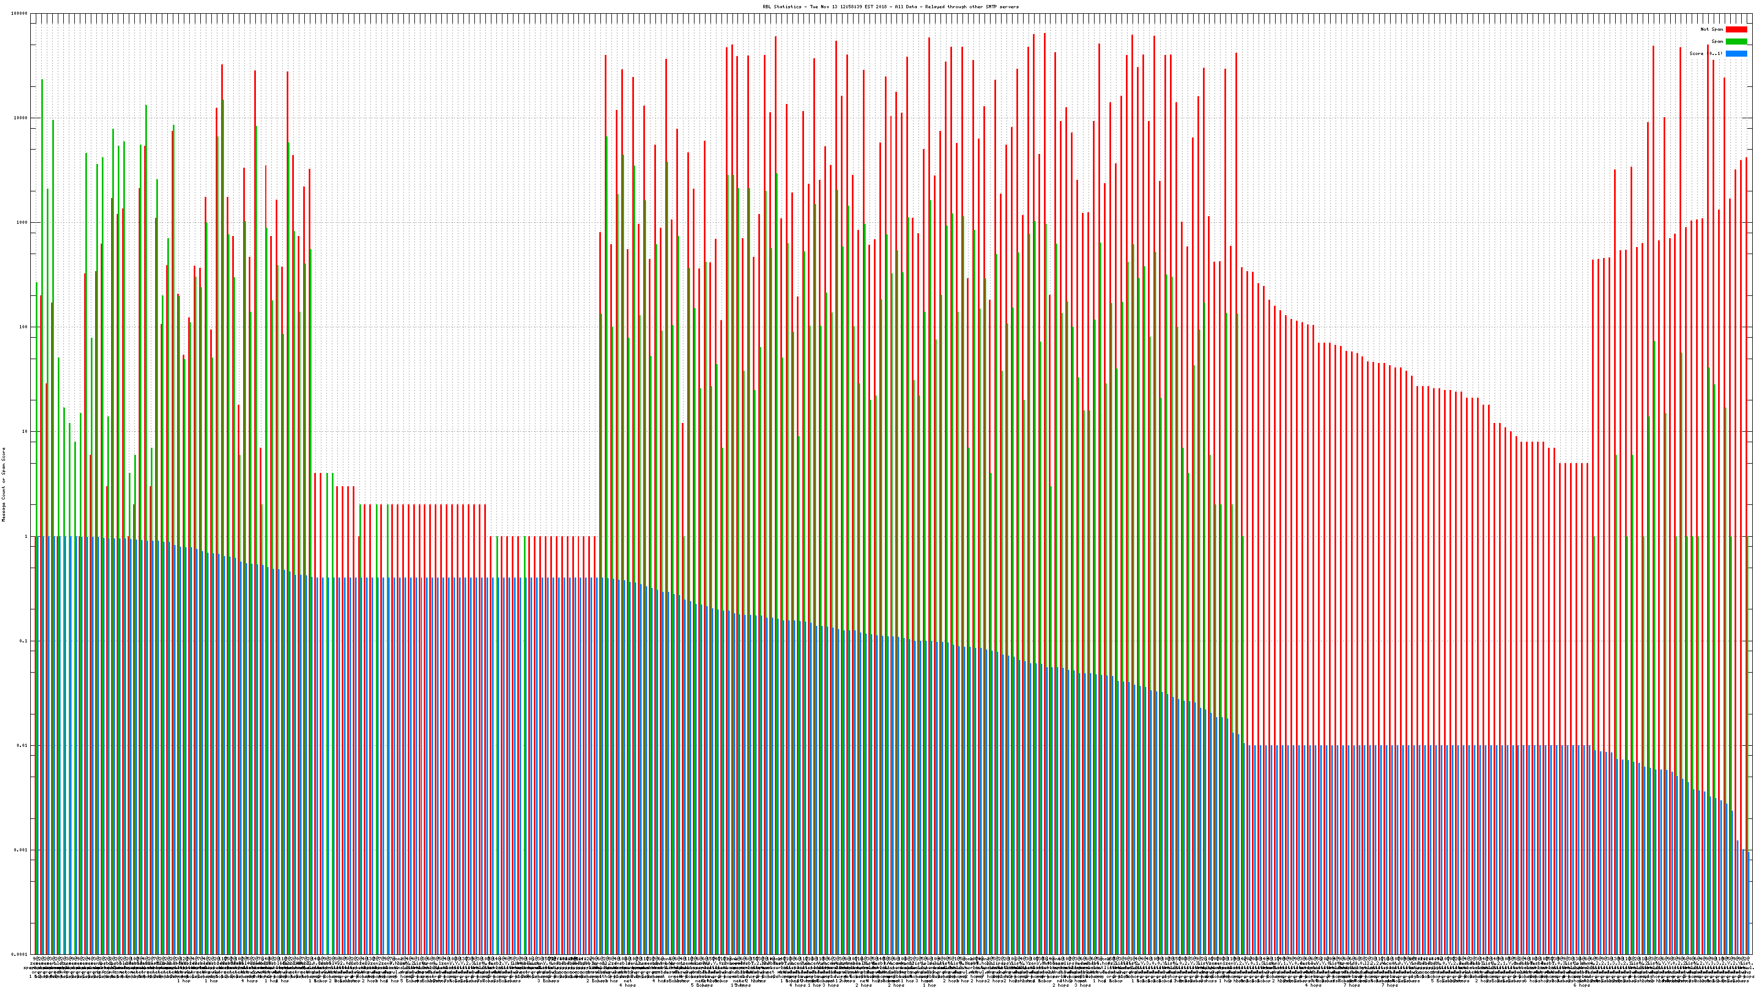Click the green Spam legend swatch
1761x990 pixels.
coord(1736,42)
